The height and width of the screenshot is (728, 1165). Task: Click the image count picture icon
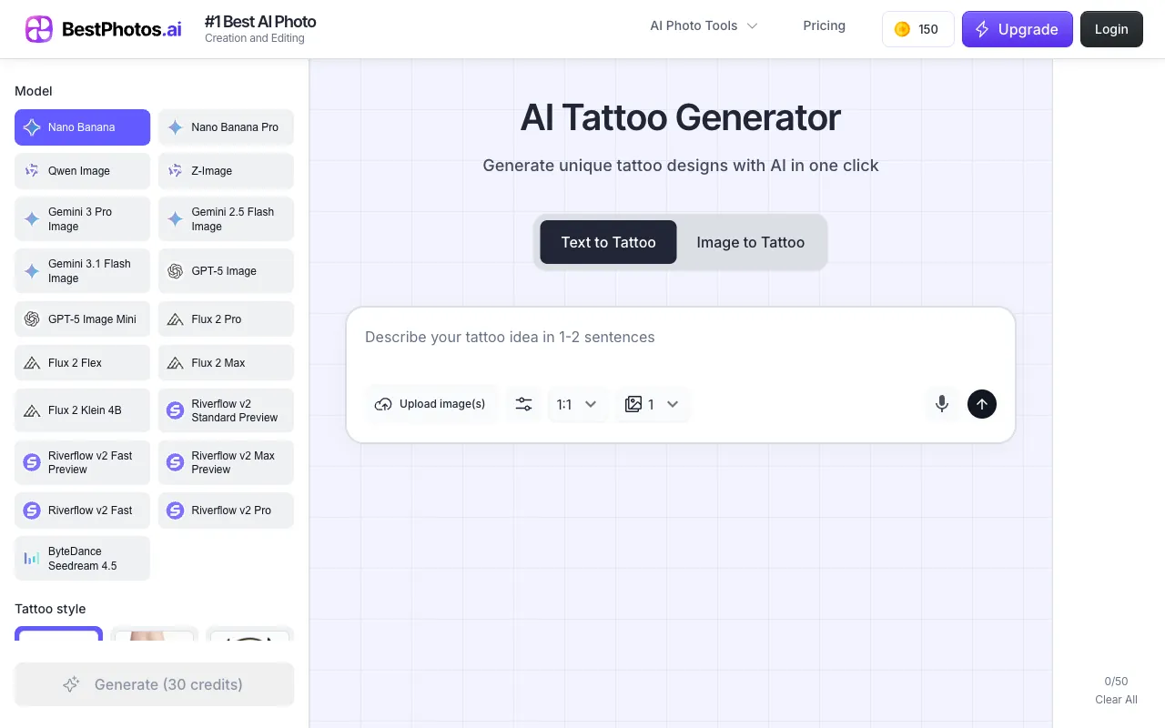pyautogui.click(x=633, y=404)
